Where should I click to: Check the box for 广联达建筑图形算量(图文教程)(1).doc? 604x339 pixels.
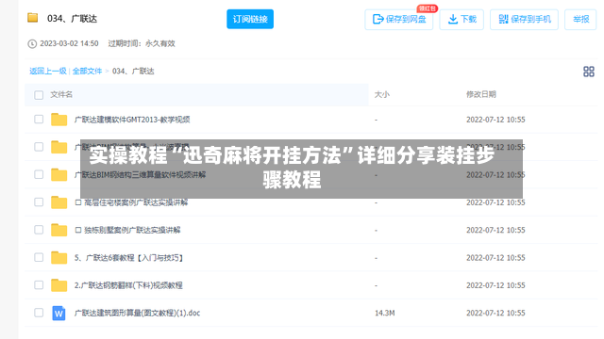(x=39, y=313)
